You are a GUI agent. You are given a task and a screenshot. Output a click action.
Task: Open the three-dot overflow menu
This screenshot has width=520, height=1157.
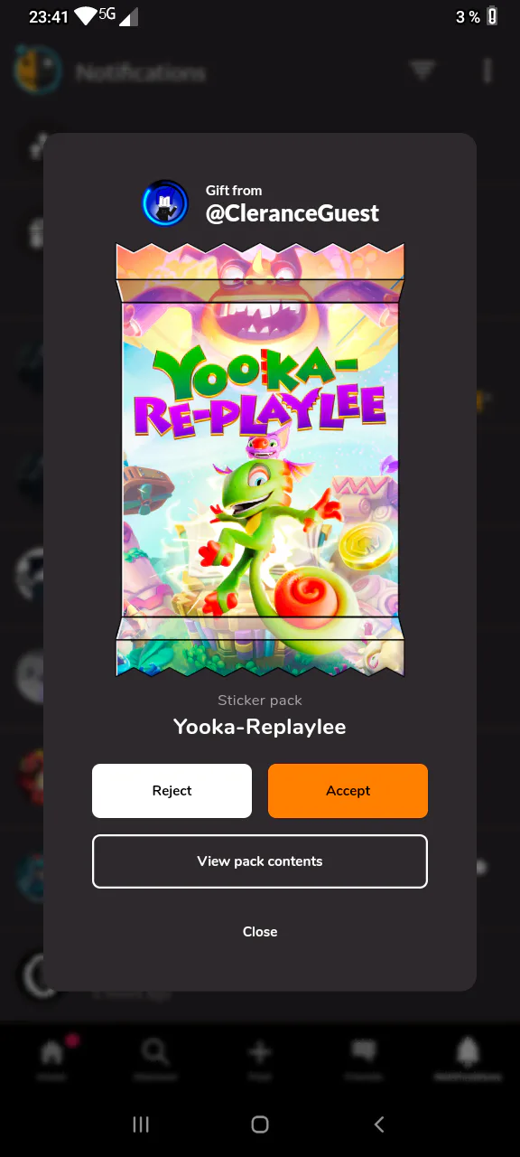(x=487, y=71)
